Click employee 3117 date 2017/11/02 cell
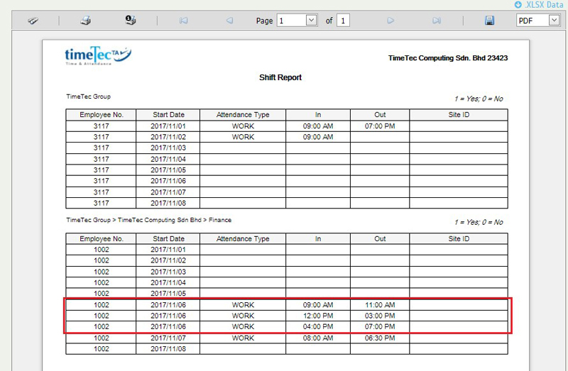 pos(168,137)
